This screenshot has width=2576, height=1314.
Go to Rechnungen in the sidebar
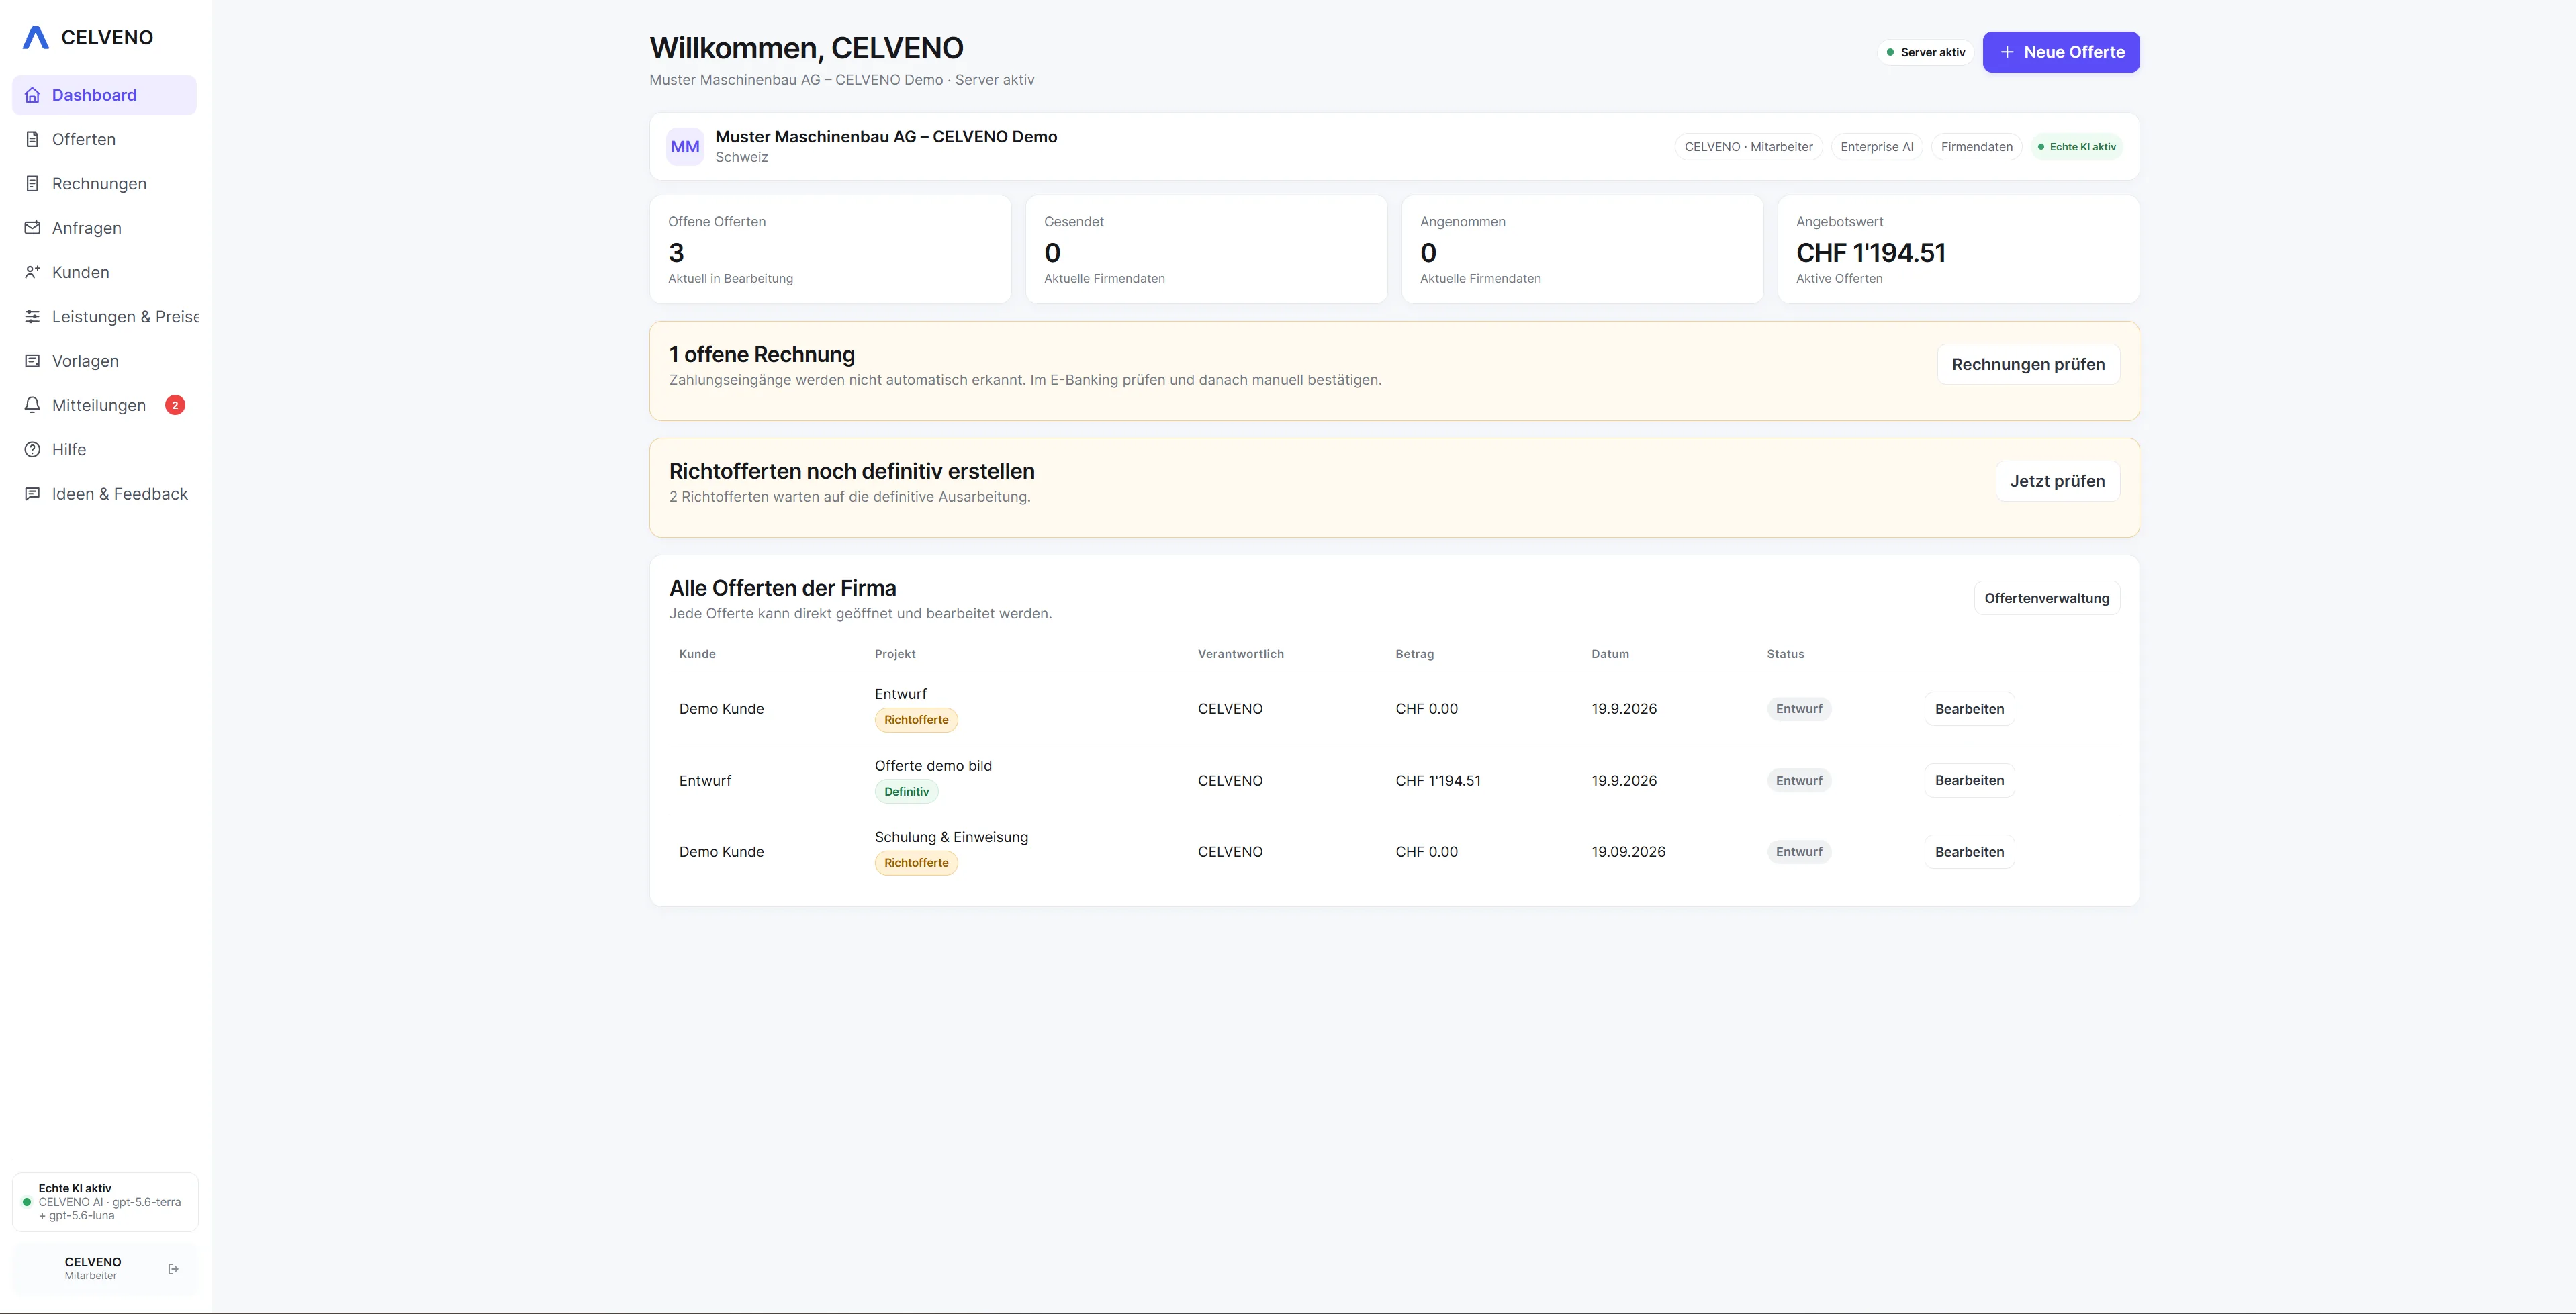105,184
